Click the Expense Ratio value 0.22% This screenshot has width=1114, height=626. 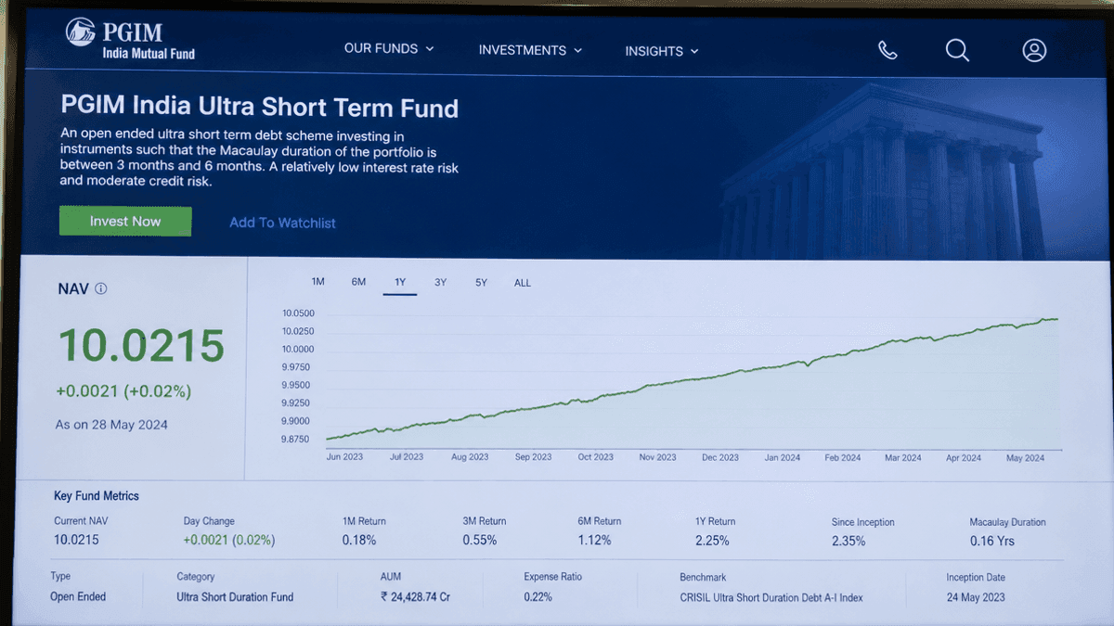tap(538, 597)
